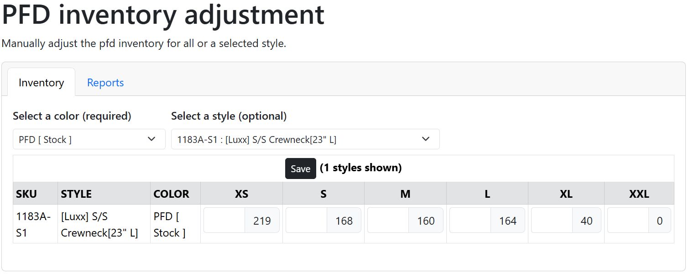Click the STYLE column header
Screen dimensions: 689x274
point(76,194)
